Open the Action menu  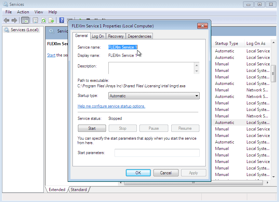pos(23,12)
